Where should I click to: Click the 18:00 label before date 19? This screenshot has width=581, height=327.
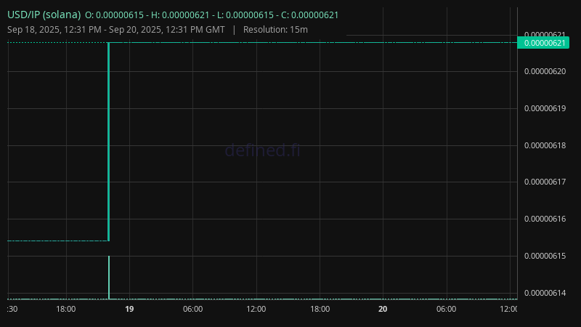pos(66,309)
